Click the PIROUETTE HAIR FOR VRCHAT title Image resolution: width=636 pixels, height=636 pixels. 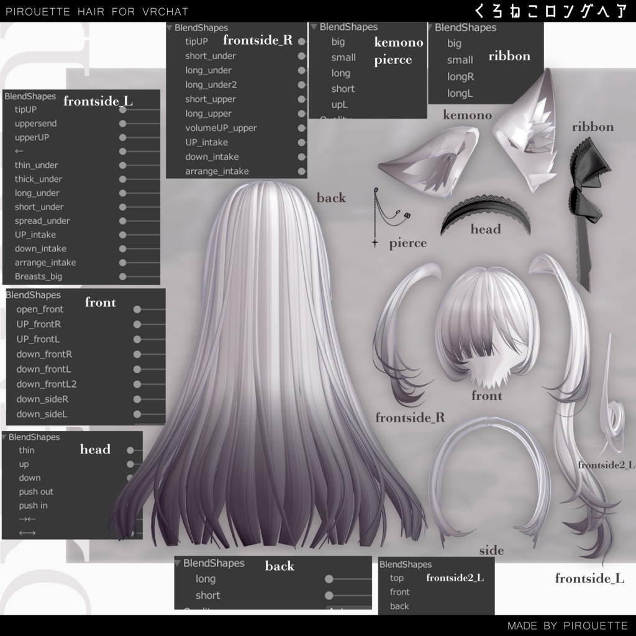click(97, 12)
